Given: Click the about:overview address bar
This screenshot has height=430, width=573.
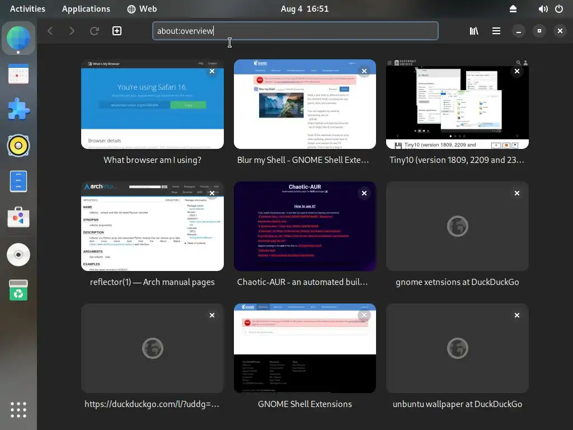Looking at the screenshot, I should (x=295, y=31).
